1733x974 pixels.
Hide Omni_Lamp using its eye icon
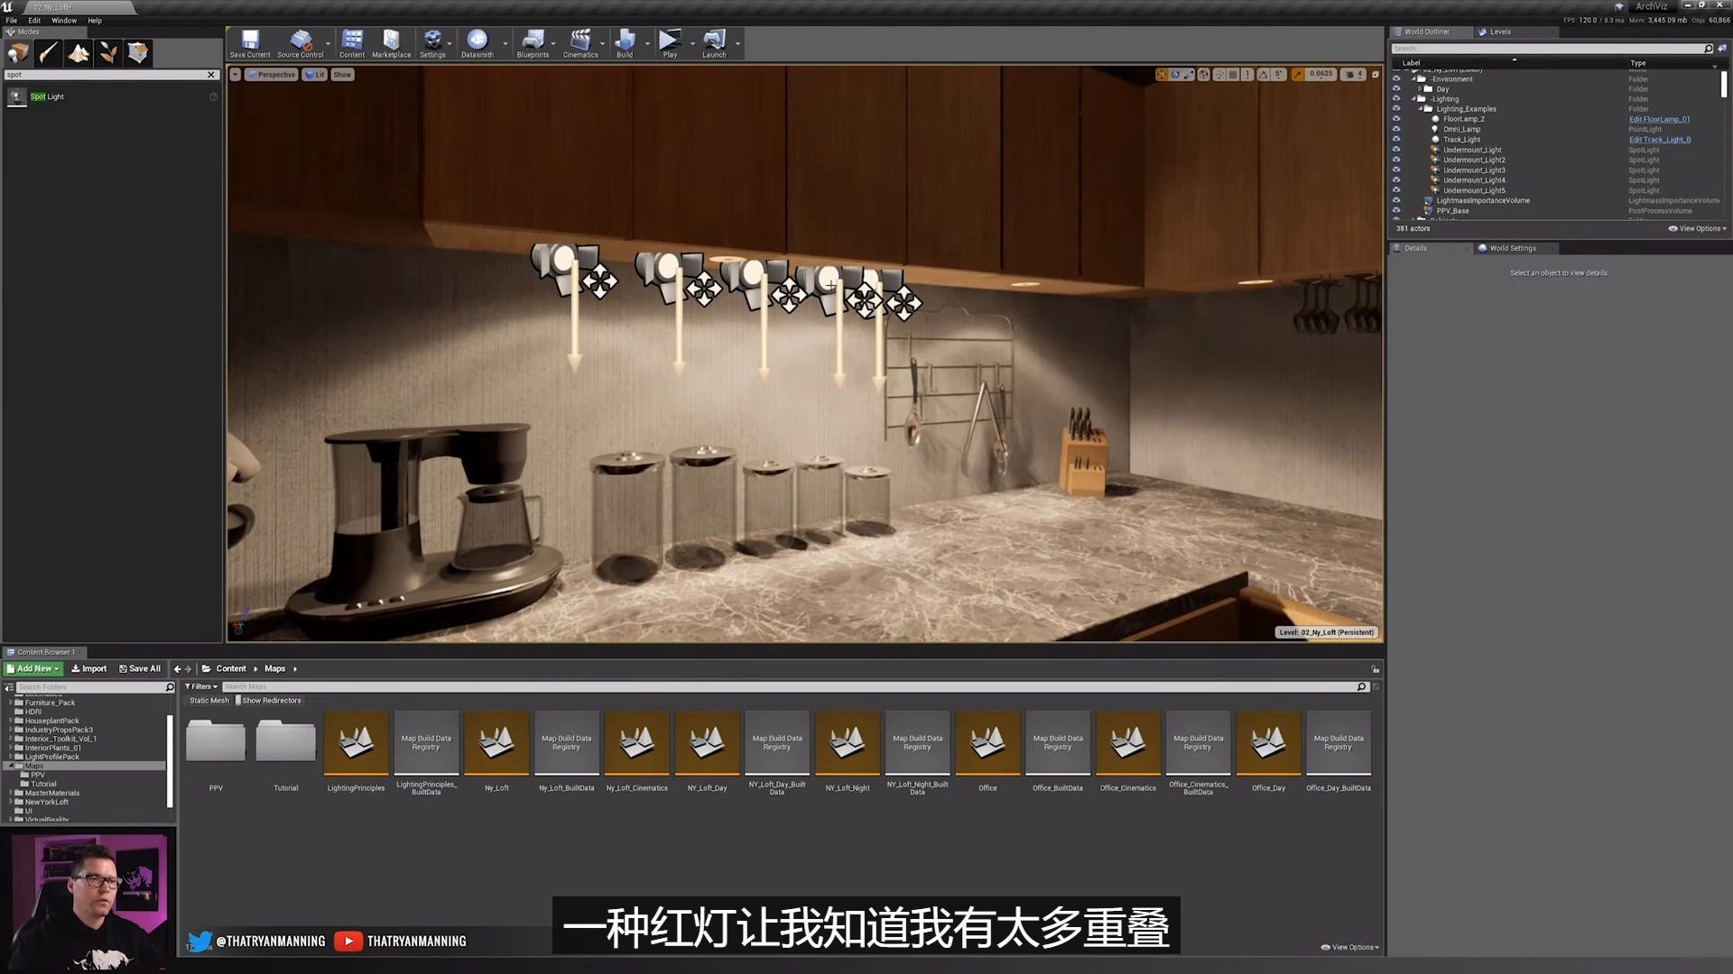(1396, 129)
